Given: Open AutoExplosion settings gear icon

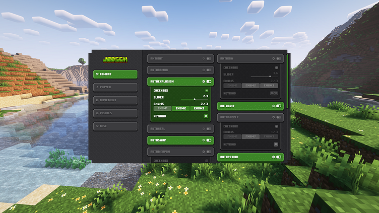Looking at the screenshot, I should (x=204, y=82).
